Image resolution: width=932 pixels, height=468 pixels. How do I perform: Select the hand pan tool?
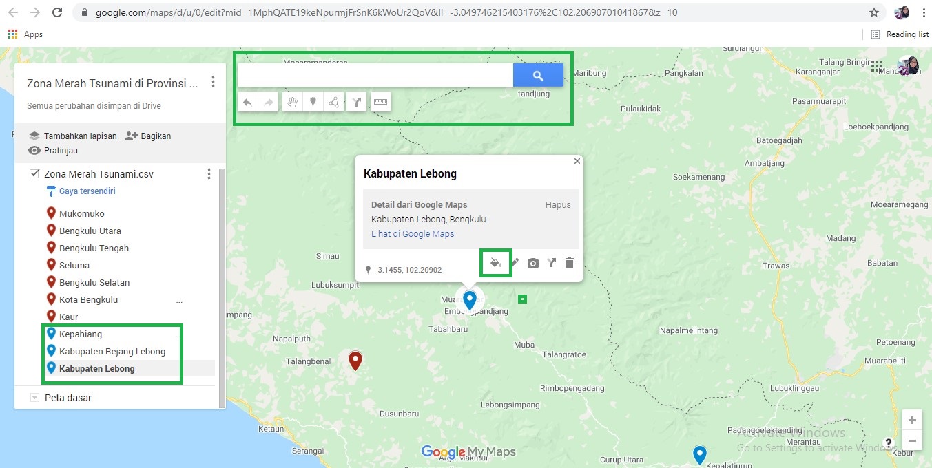point(293,103)
